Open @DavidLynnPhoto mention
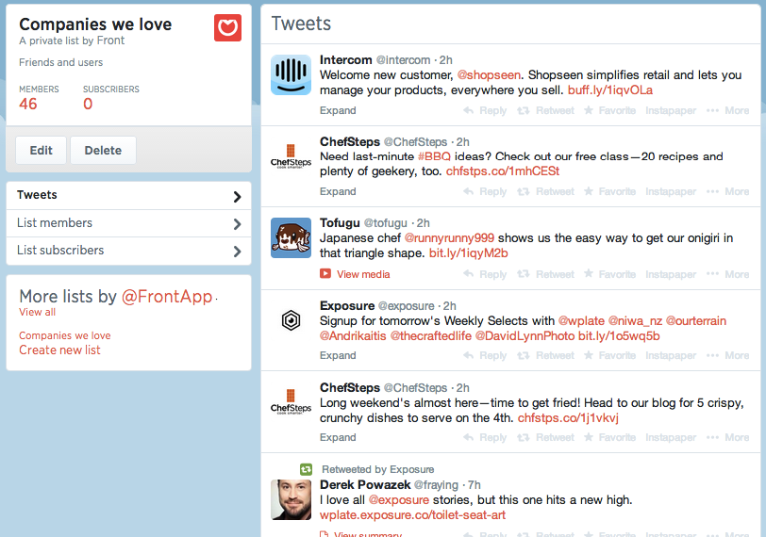This screenshot has width=766, height=537. click(x=525, y=336)
